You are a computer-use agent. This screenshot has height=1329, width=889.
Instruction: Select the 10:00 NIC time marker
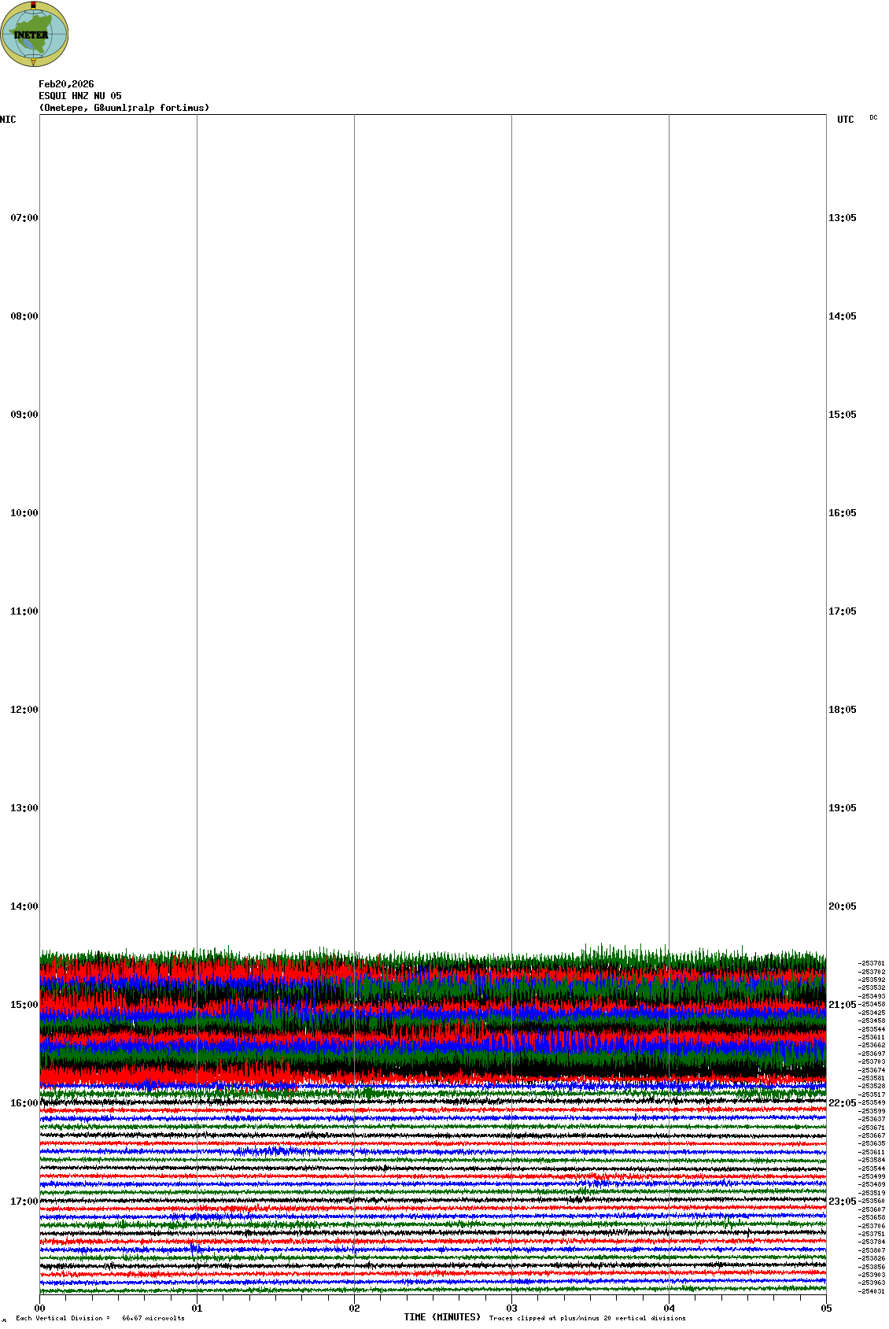(x=24, y=513)
